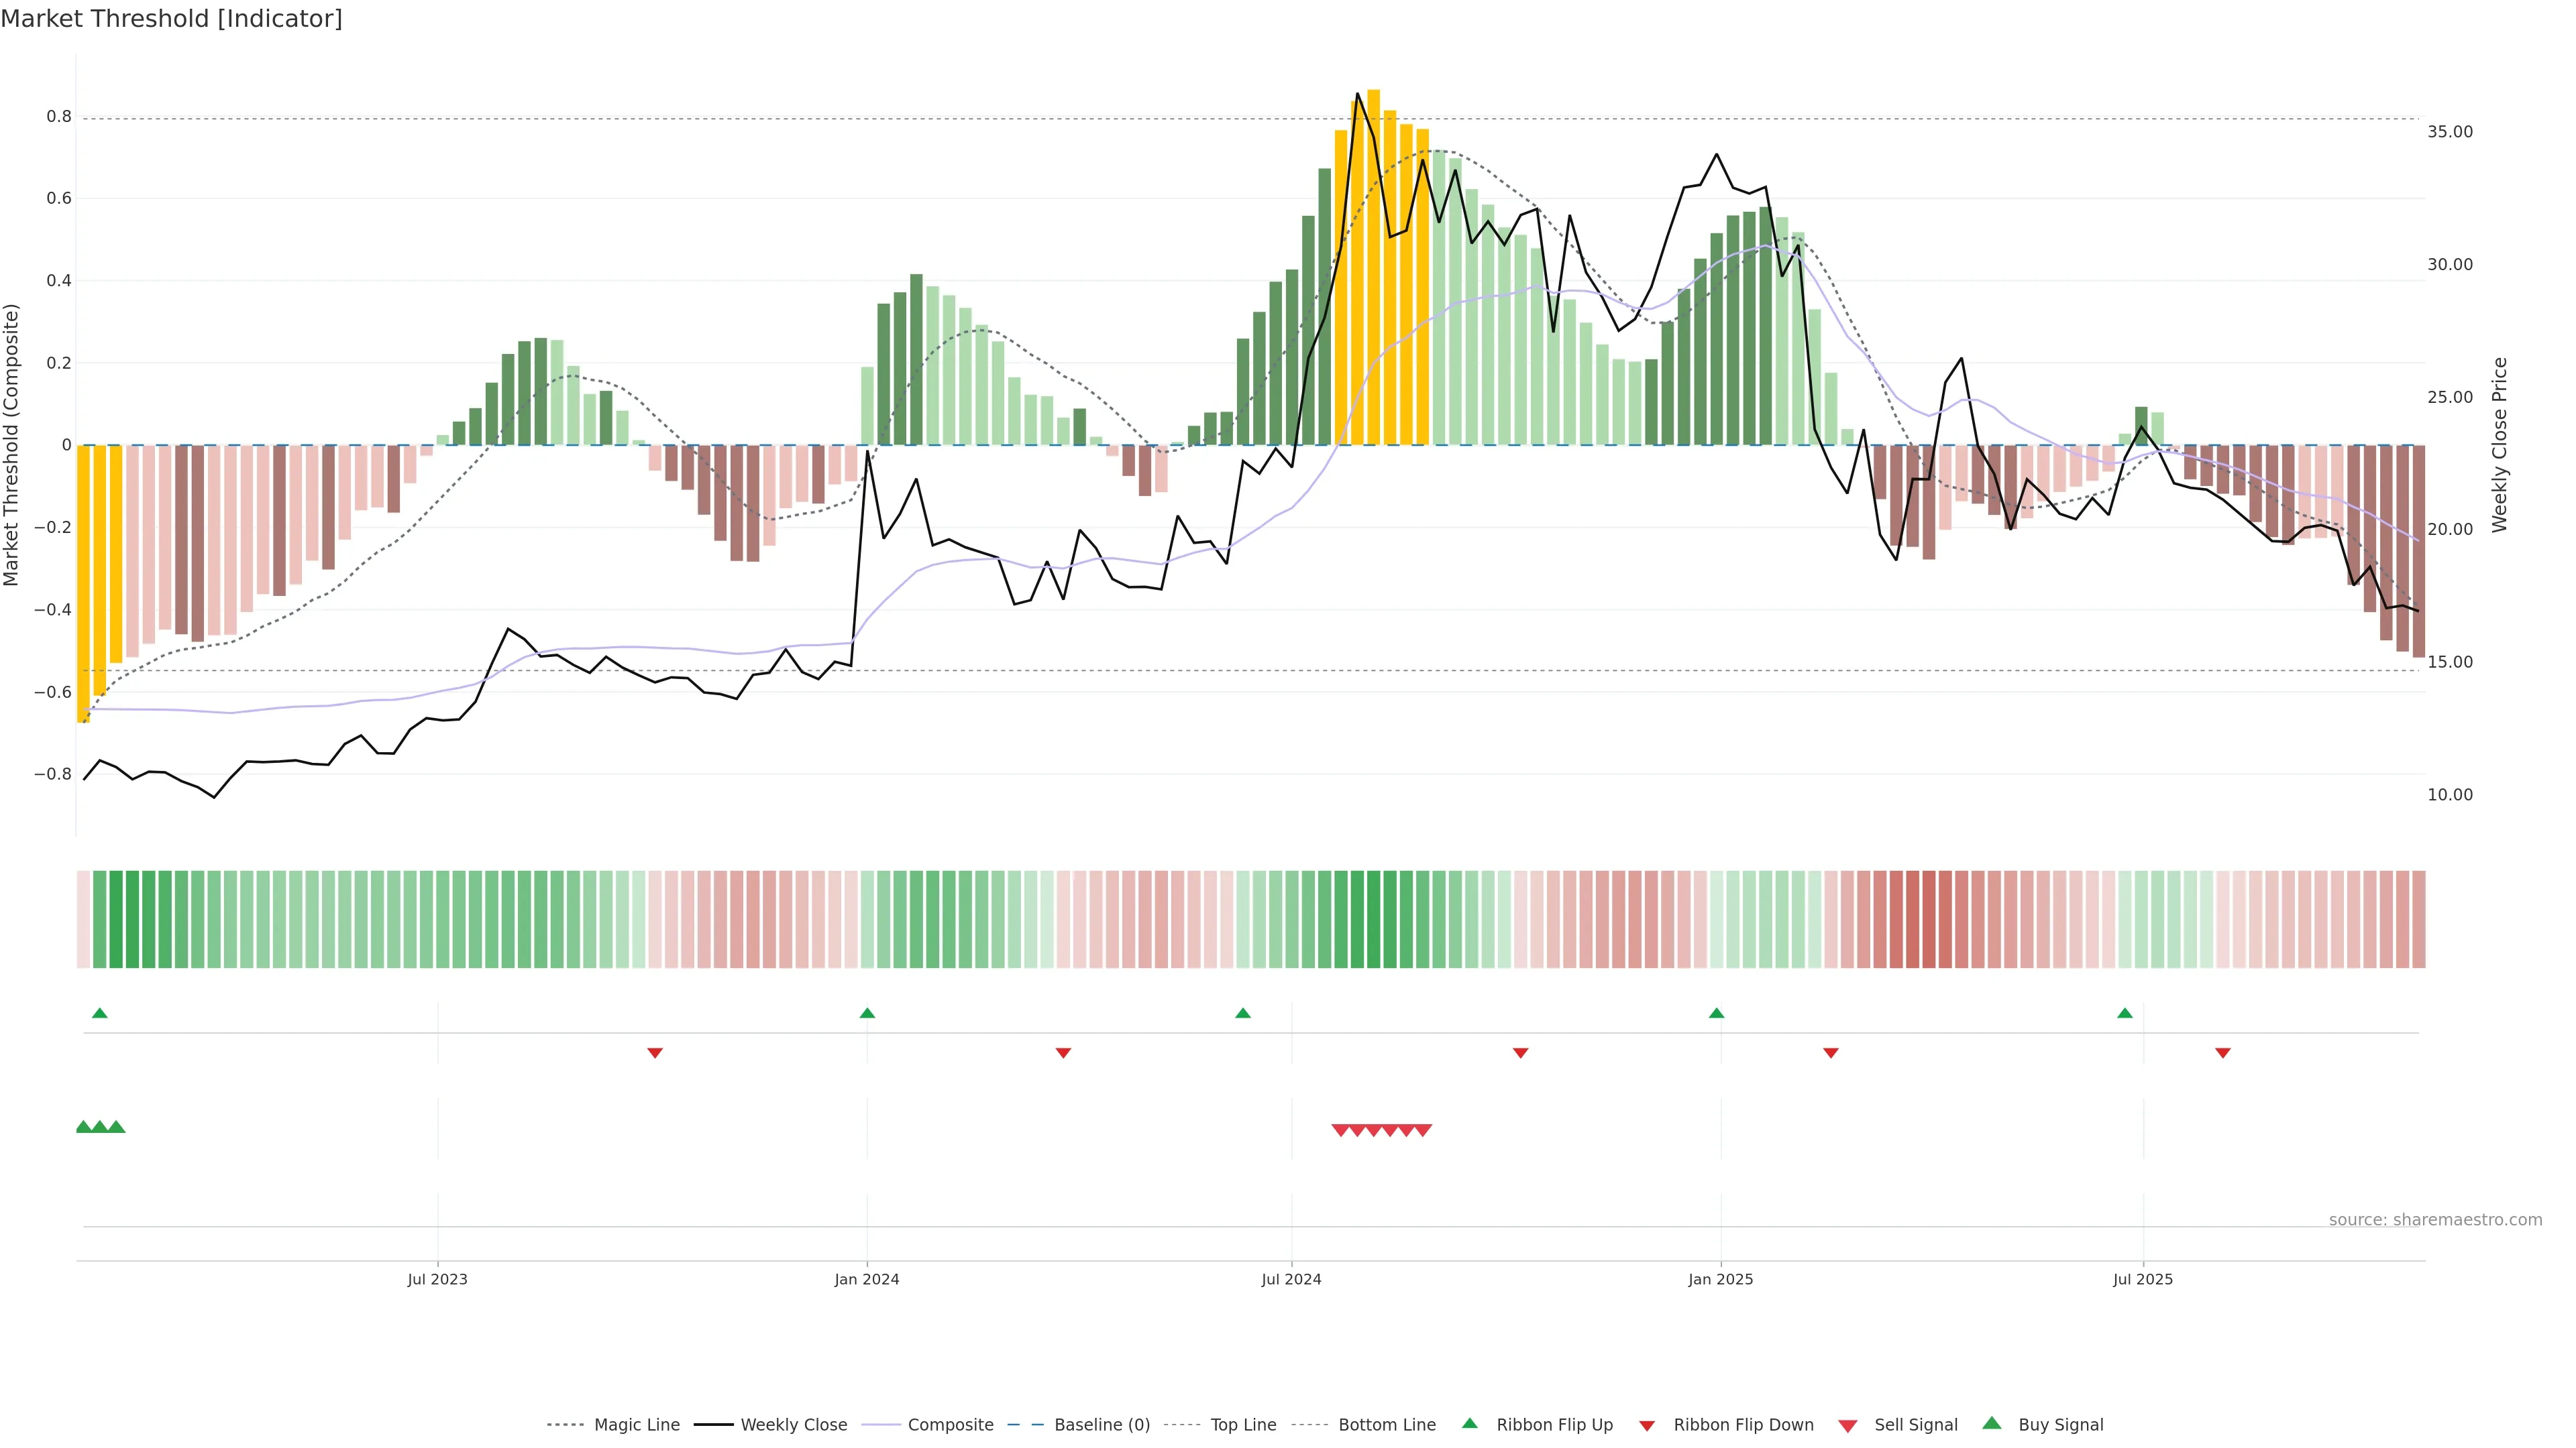2576x1448 pixels.
Task: Click the Market Threshold [Indicator] title
Action: 171,19
